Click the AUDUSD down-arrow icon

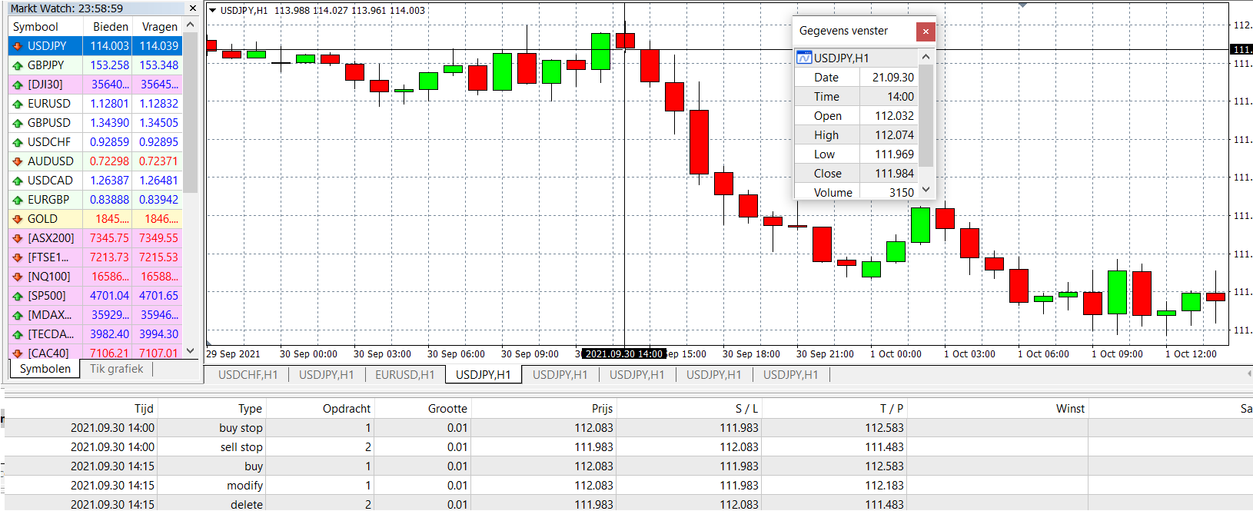coord(18,161)
